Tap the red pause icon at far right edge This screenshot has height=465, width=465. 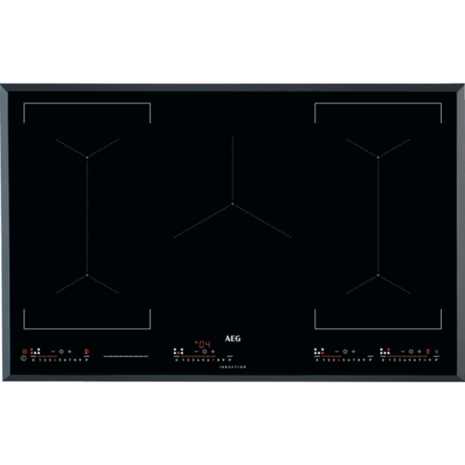436,352
